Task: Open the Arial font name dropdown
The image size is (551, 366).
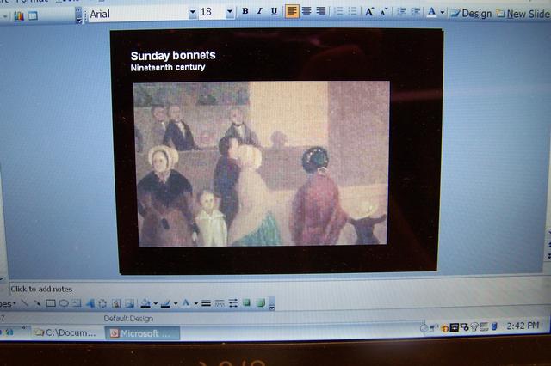Action: (x=192, y=13)
